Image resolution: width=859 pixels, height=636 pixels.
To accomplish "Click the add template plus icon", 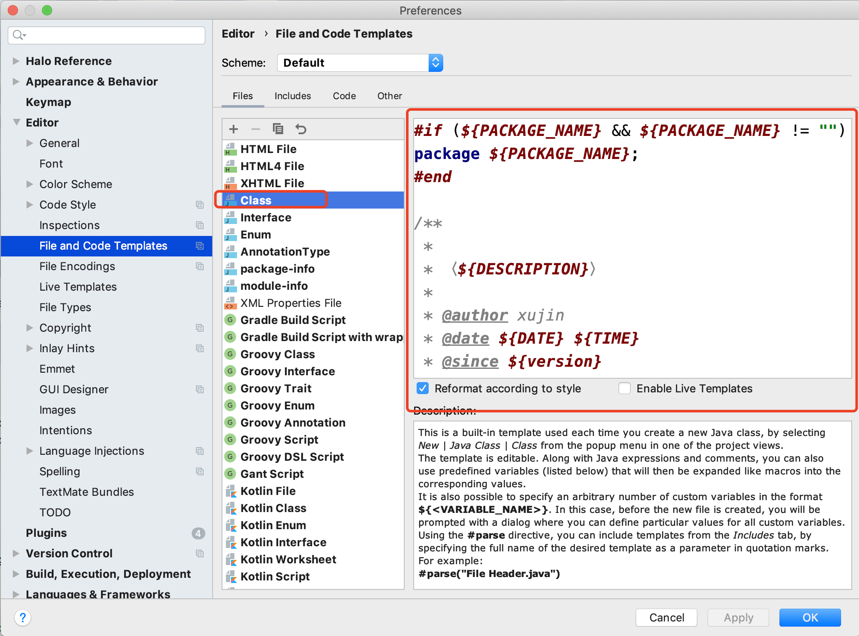I will tap(234, 129).
